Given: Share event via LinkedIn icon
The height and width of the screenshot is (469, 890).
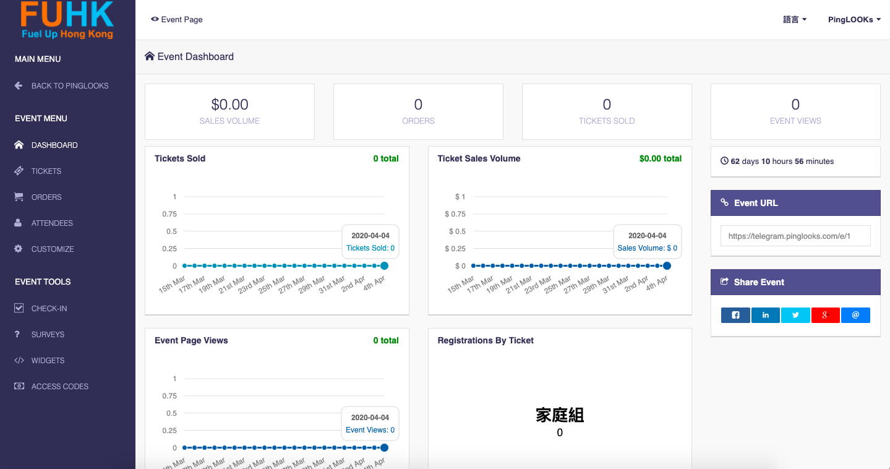Looking at the screenshot, I should point(766,315).
